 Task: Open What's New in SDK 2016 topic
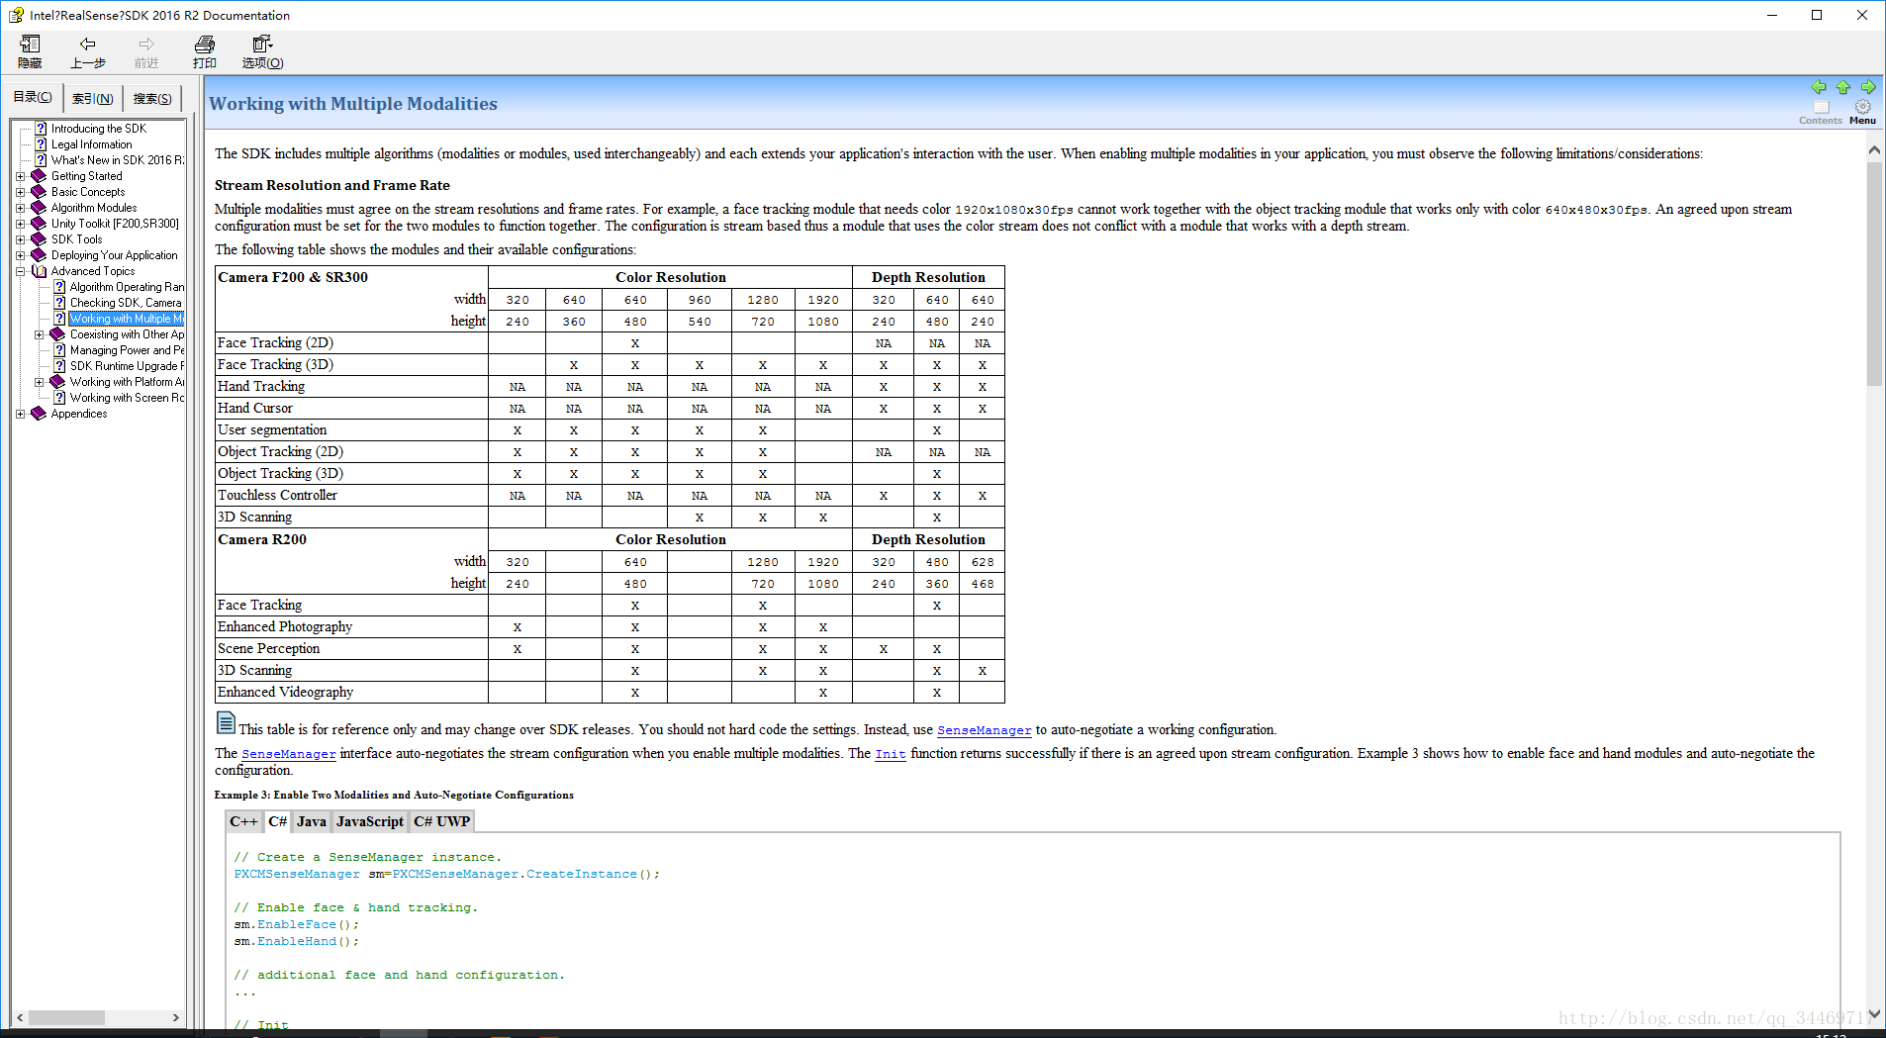tap(117, 160)
